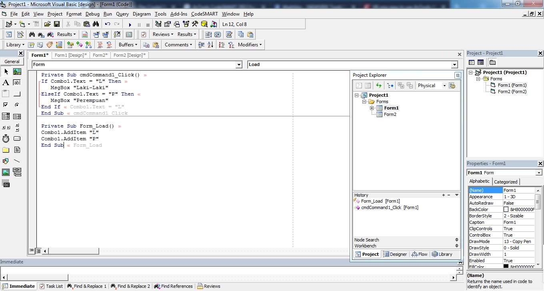Click the Open Project toolbar icon
This screenshot has height=291, width=544.
tap(47, 24)
